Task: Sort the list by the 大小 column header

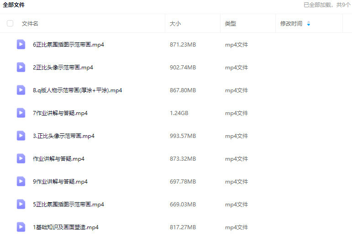Action: (x=175, y=24)
